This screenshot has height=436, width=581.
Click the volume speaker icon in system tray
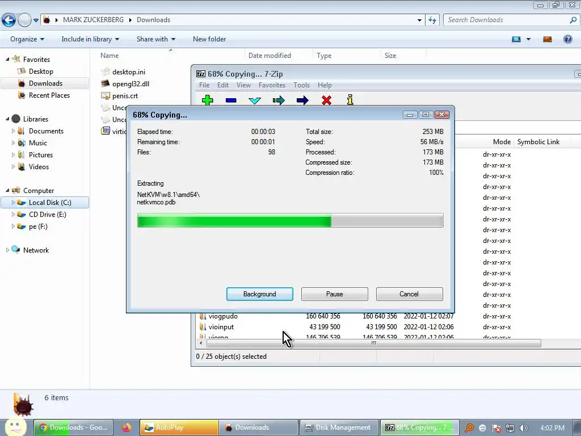[x=524, y=428]
